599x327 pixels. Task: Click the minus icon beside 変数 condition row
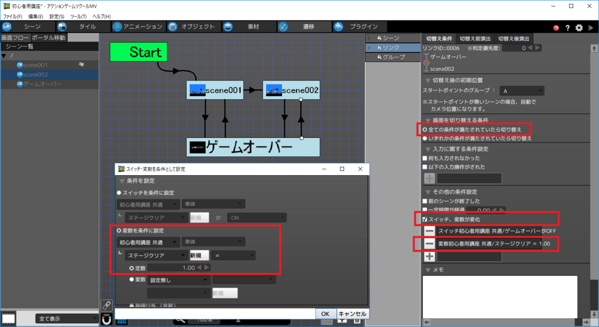point(429,243)
